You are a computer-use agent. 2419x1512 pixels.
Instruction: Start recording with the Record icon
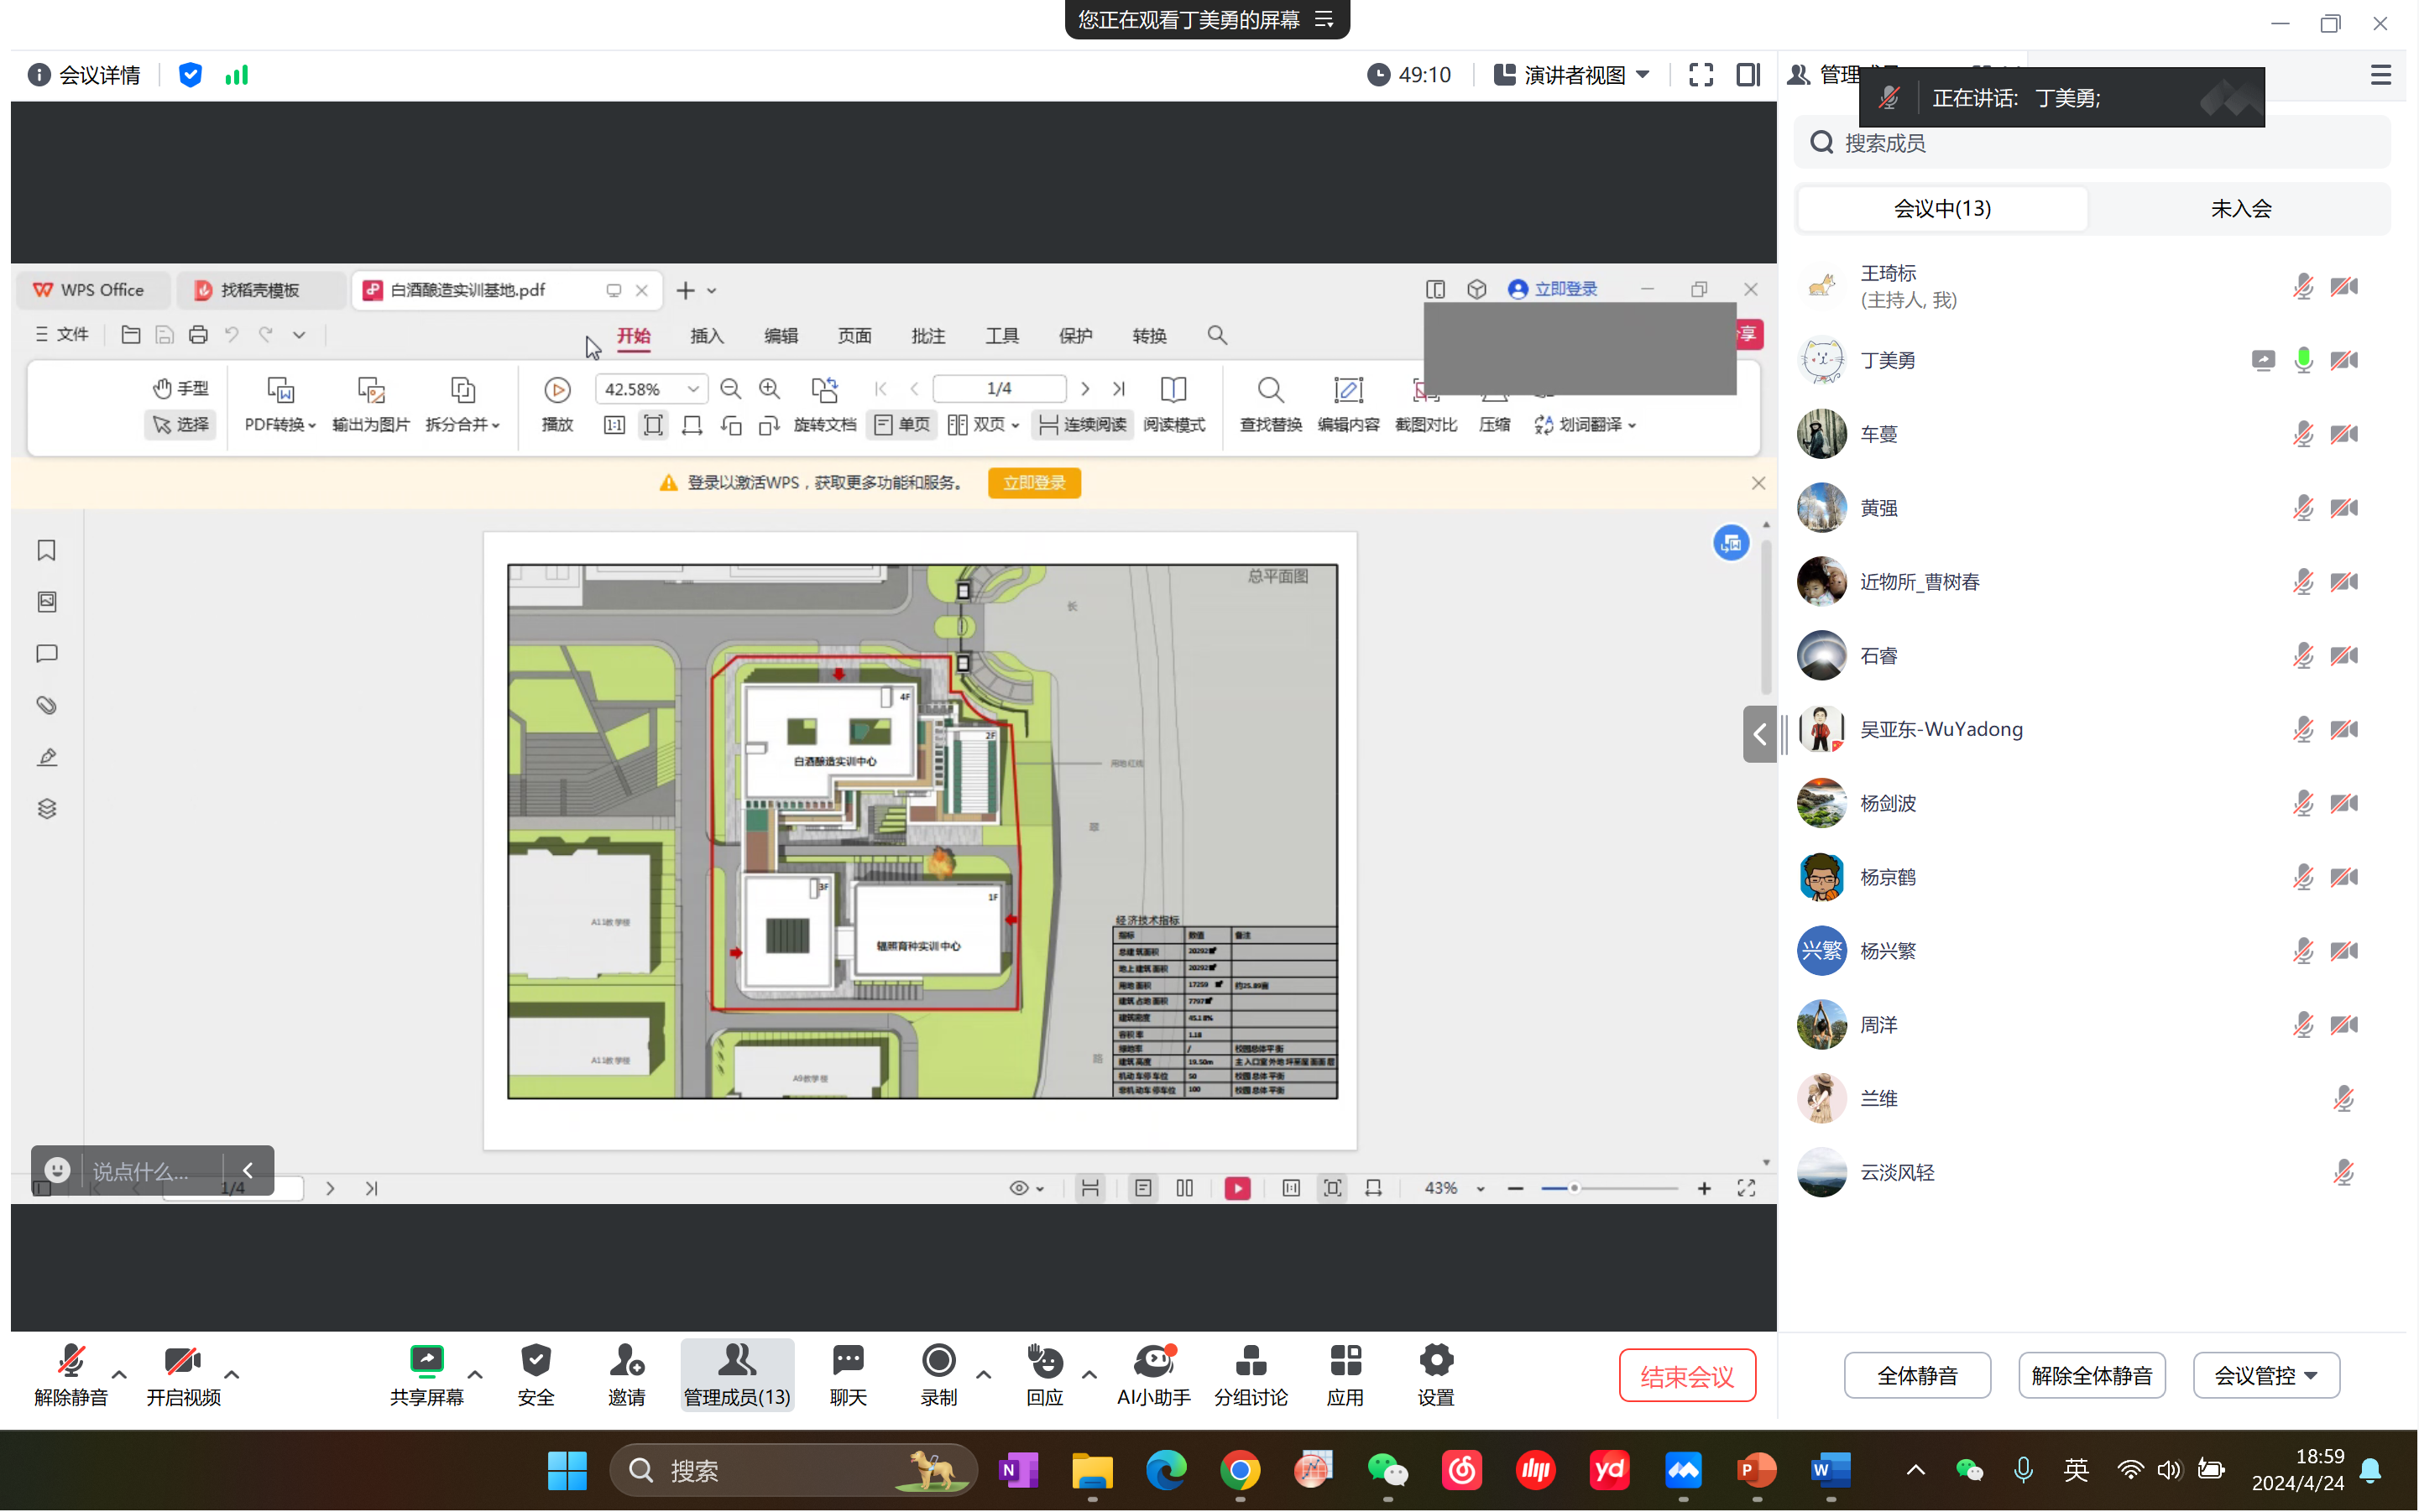pyautogui.click(x=938, y=1362)
